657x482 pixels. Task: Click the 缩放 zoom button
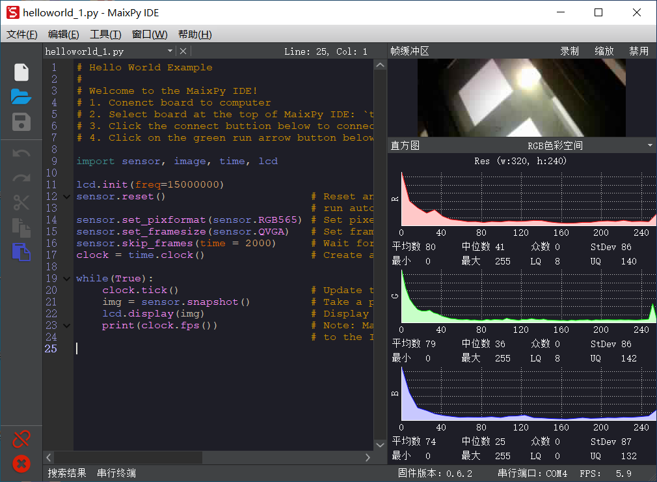point(604,50)
